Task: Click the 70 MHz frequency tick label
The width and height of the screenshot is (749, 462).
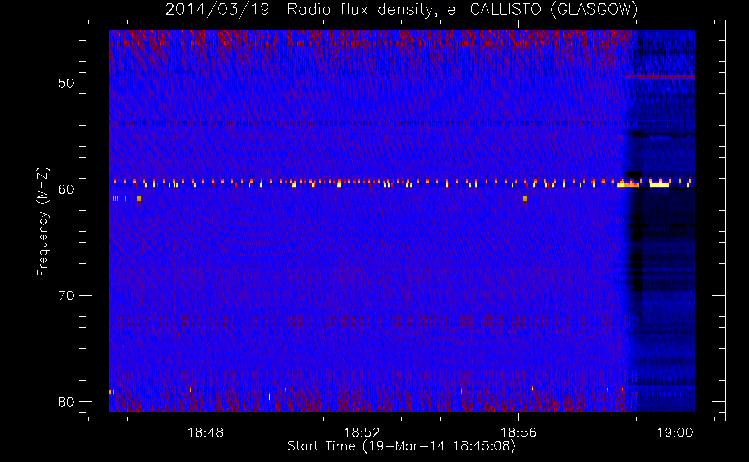Action: [66, 296]
